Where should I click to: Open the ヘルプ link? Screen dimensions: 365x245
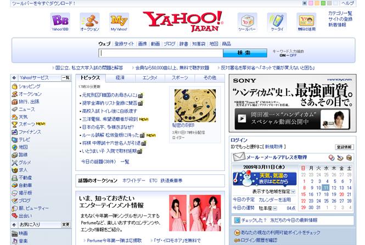point(347,3)
